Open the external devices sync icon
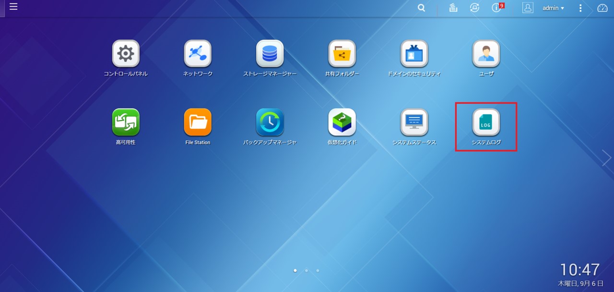The image size is (614, 292). click(x=475, y=8)
